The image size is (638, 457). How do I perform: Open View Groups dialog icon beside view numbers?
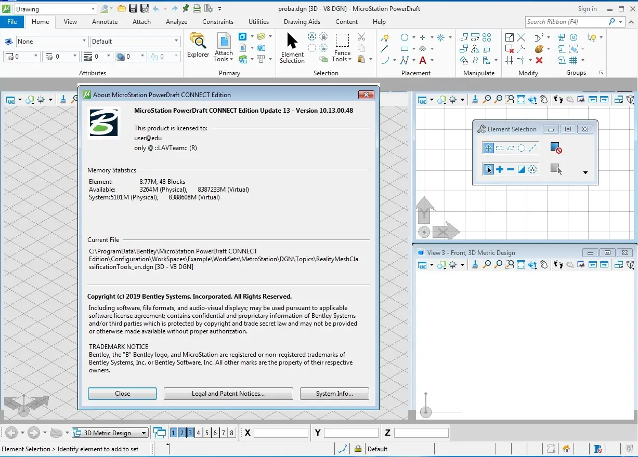coord(160,433)
